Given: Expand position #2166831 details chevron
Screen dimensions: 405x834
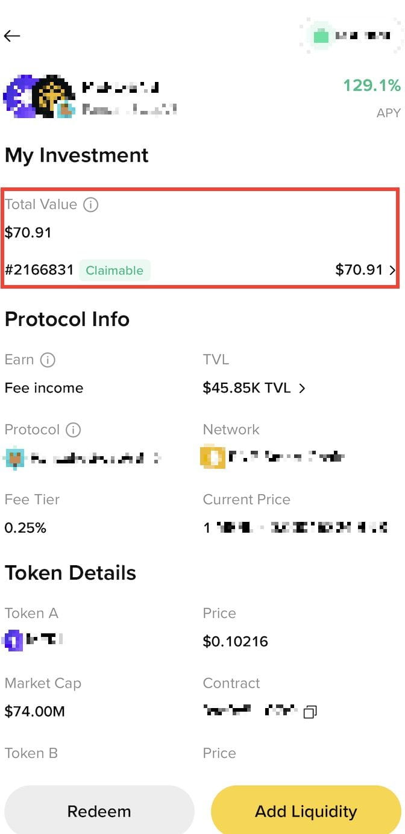Looking at the screenshot, I should coord(393,270).
